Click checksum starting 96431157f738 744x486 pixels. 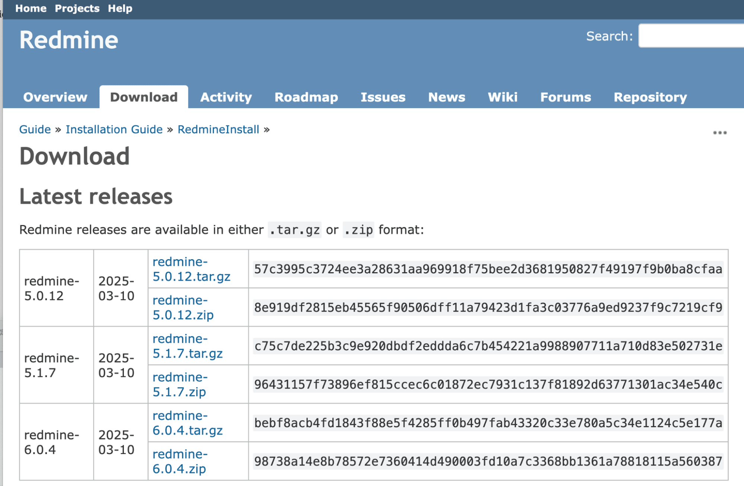point(488,384)
